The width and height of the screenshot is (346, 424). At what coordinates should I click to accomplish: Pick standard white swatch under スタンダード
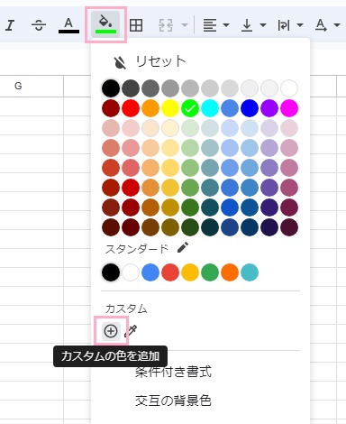pos(131,272)
